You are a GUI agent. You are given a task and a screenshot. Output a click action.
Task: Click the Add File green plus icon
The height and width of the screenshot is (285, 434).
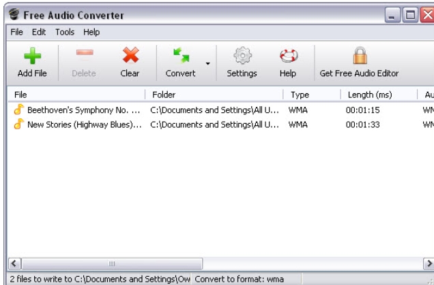click(32, 56)
